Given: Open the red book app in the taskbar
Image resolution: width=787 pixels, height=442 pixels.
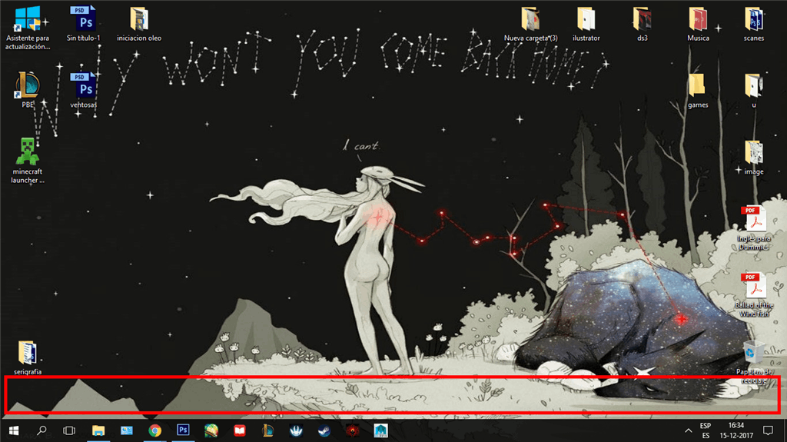Looking at the screenshot, I should 240,430.
